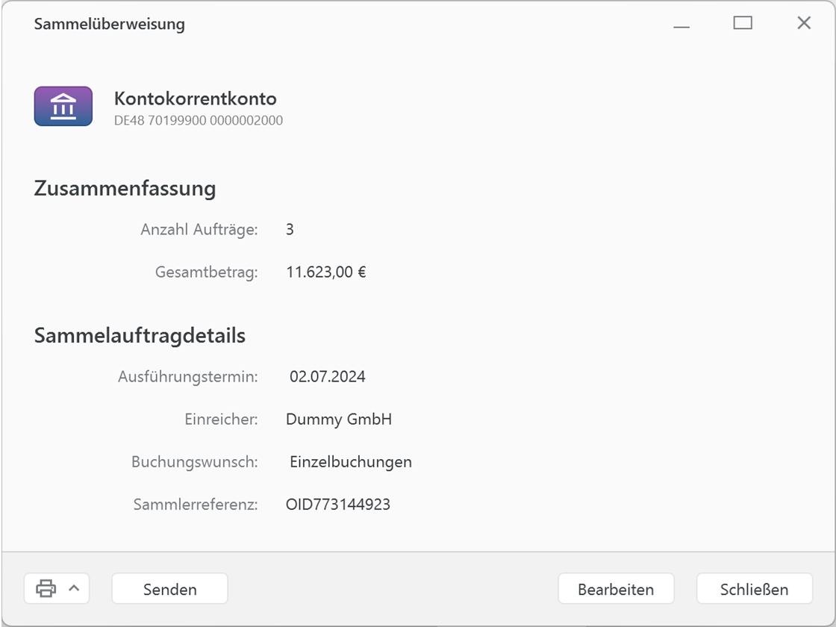
Task: Select the Gesamtbetrag value 11.623,00 €
Action: [326, 272]
